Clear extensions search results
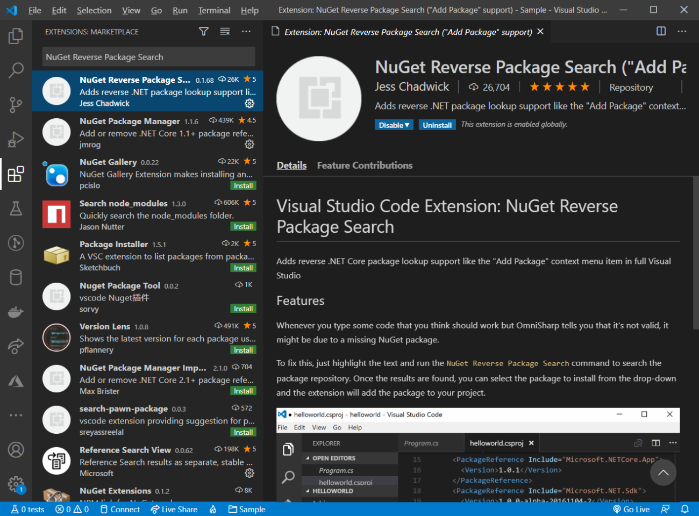699x516 pixels. (225, 32)
